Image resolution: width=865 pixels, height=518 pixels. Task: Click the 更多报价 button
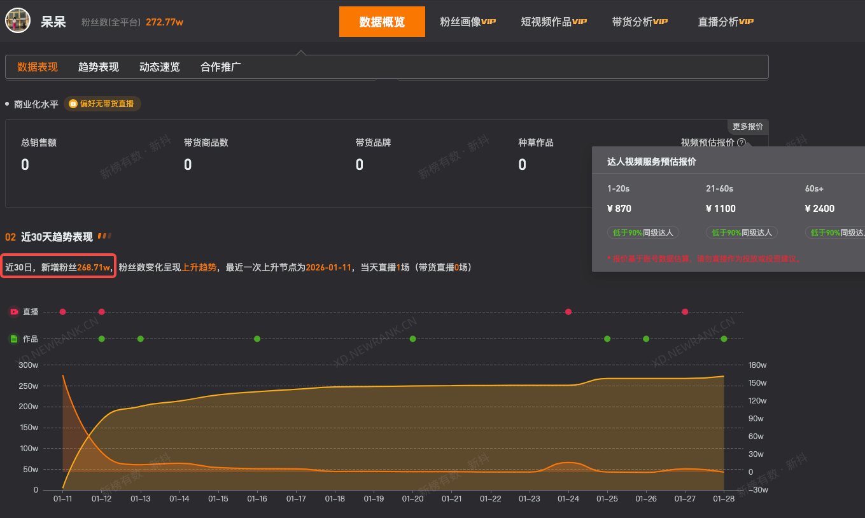pos(748,126)
